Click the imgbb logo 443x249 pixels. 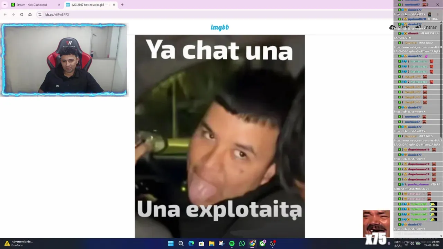[x=220, y=27]
